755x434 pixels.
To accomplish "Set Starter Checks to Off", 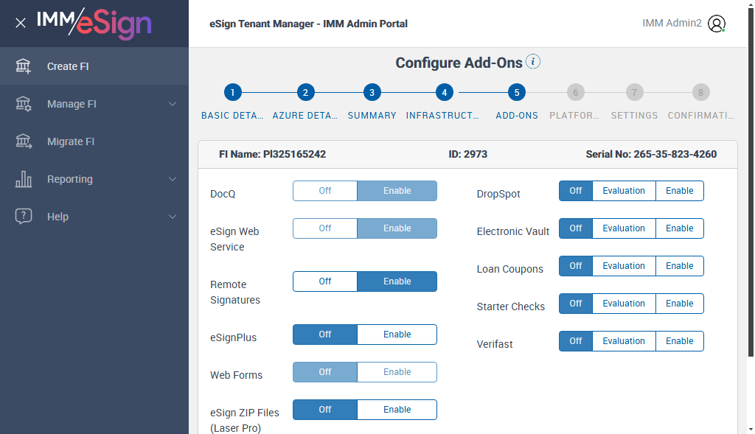I will coord(576,303).
